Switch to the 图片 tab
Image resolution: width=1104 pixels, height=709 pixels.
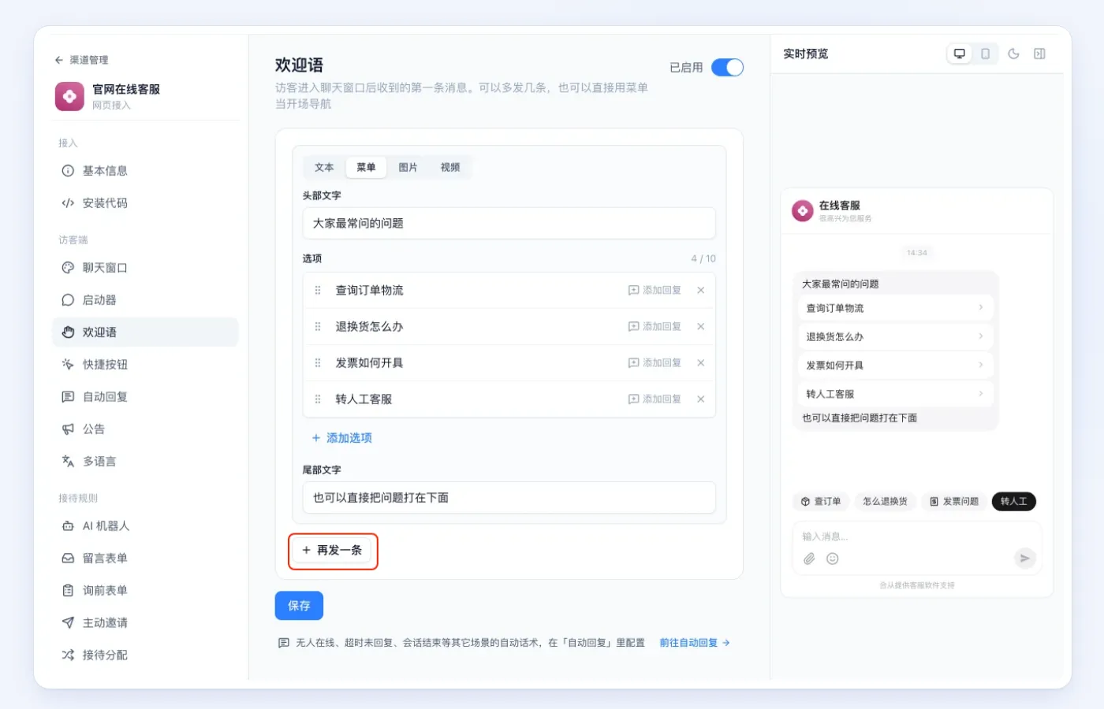408,167
